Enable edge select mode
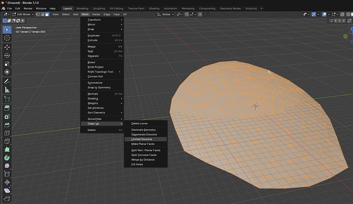Image resolution: width=353 pixels, height=204 pixels. pyautogui.click(x=42, y=14)
